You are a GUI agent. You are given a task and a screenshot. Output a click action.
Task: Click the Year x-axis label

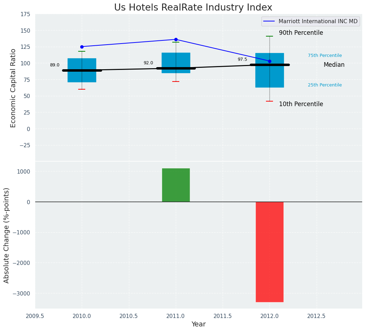tap(198, 324)
